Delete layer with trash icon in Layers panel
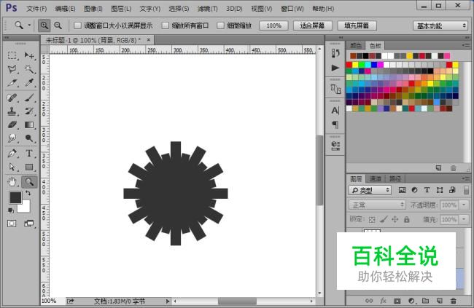 pos(453,301)
